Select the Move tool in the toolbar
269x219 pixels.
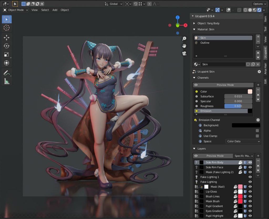[6, 37]
